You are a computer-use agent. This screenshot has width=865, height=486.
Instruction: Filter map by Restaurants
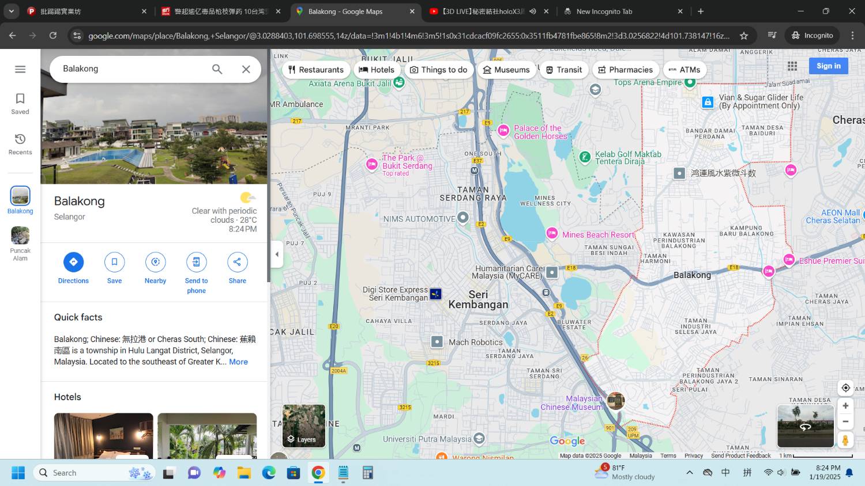(316, 70)
